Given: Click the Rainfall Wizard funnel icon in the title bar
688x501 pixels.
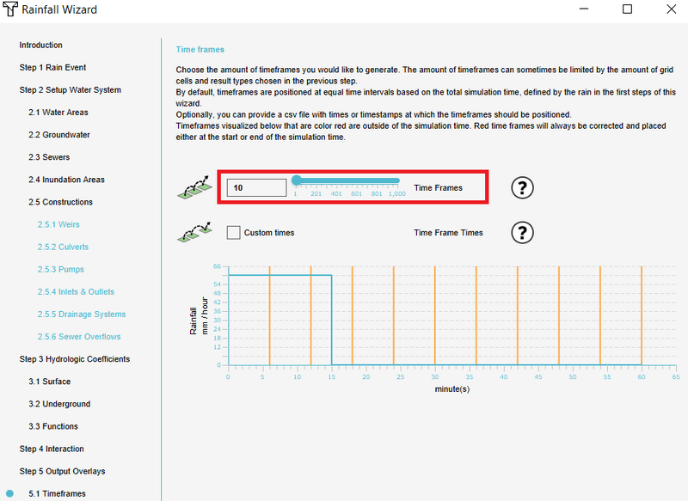Looking at the screenshot, I should (9, 9).
